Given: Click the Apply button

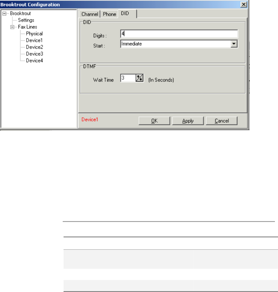Looking at the screenshot, I should tap(188, 121).
